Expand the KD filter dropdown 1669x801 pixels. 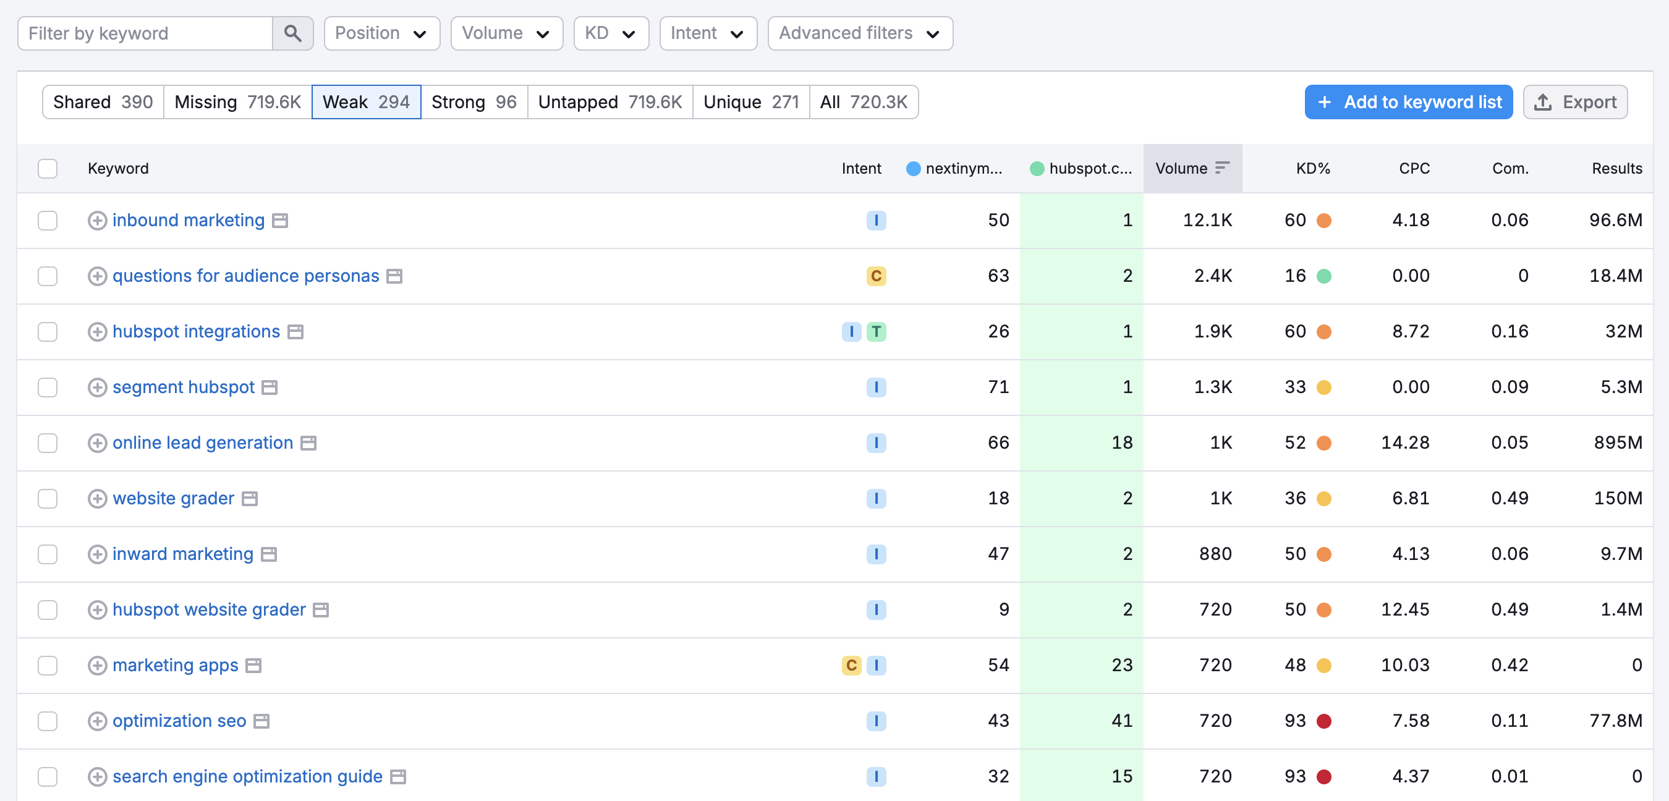pos(611,33)
